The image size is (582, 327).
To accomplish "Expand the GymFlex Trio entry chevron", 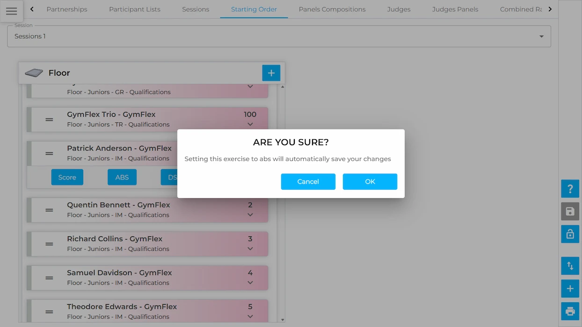I will click(x=250, y=124).
